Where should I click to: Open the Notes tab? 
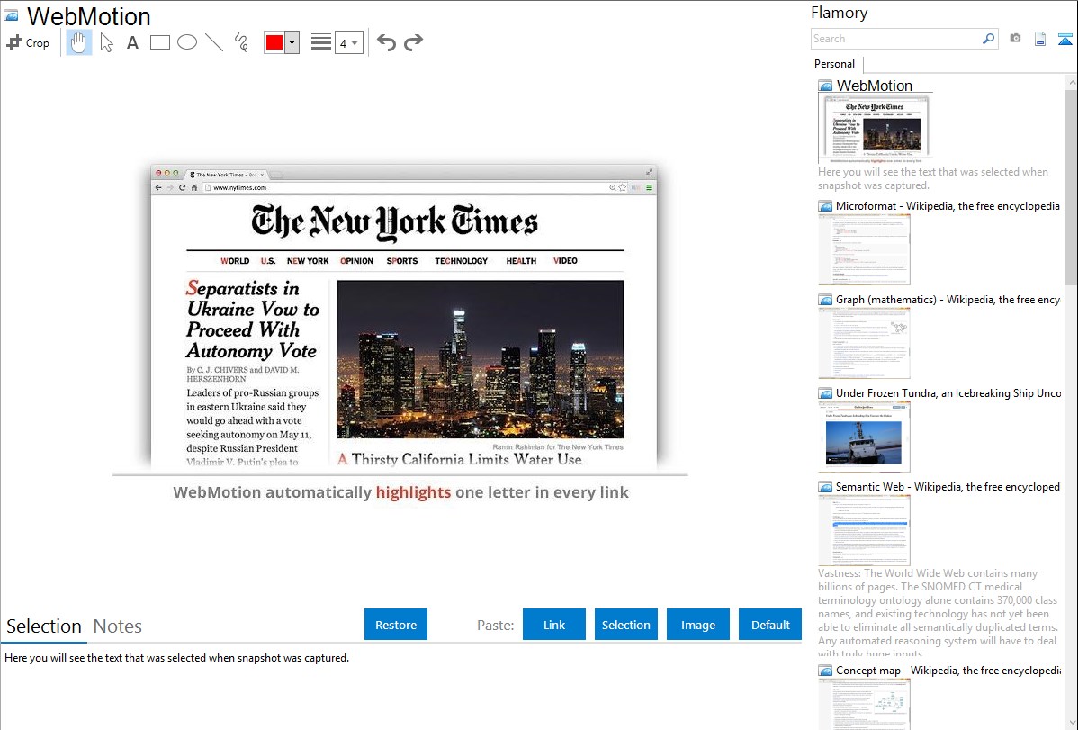(x=118, y=626)
